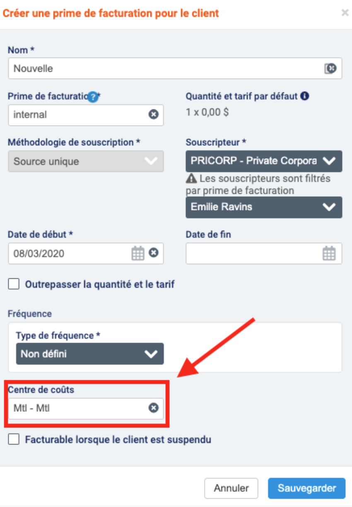352x507 pixels.
Task: Click the info icon next to Quantité et tarif
Action: pos(305,96)
